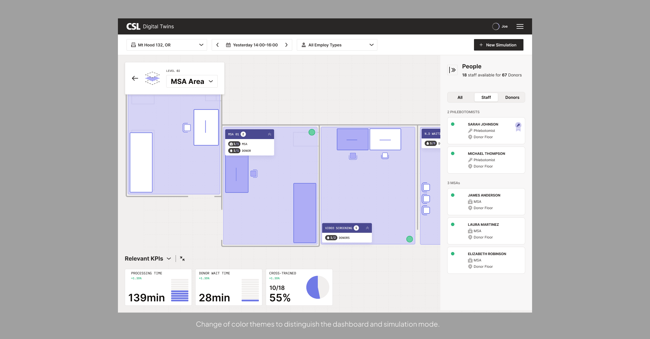This screenshot has height=339, width=650.
Task: Open James Anderson staff card
Action: (x=486, y=202)
